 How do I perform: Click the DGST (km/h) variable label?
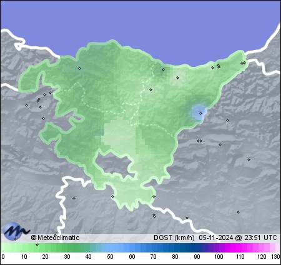tap(174, 237)
